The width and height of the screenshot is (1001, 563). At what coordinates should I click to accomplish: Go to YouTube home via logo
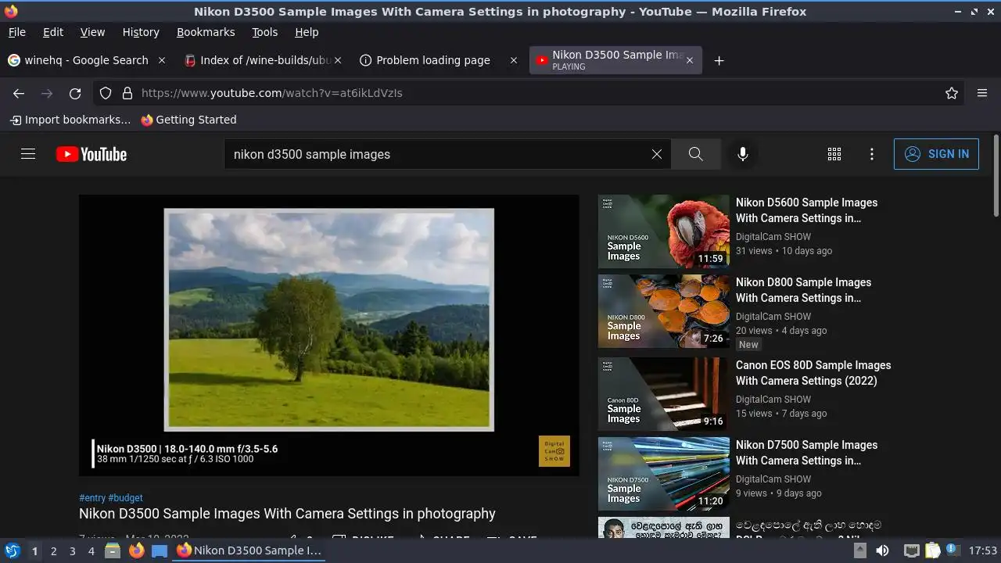click(x=91, y=154)
